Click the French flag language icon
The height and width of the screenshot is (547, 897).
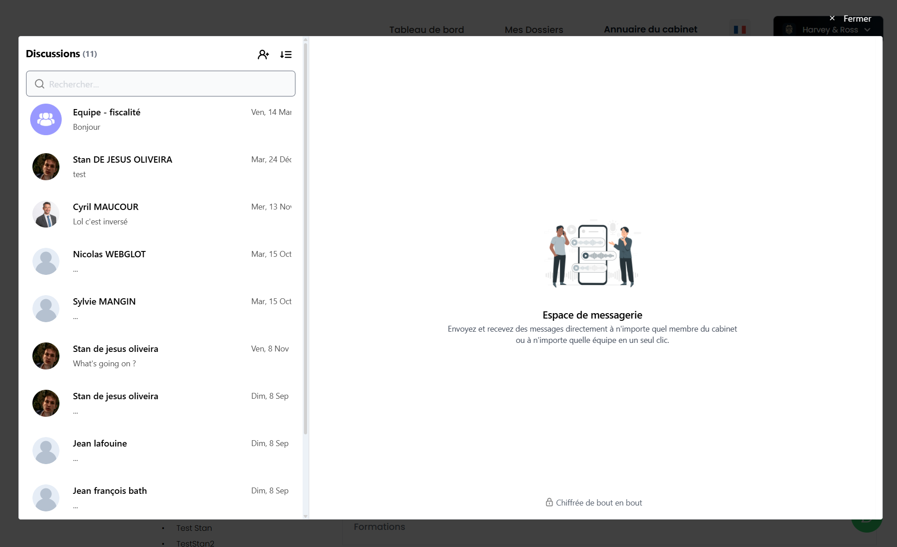click(x=740, y=30)
